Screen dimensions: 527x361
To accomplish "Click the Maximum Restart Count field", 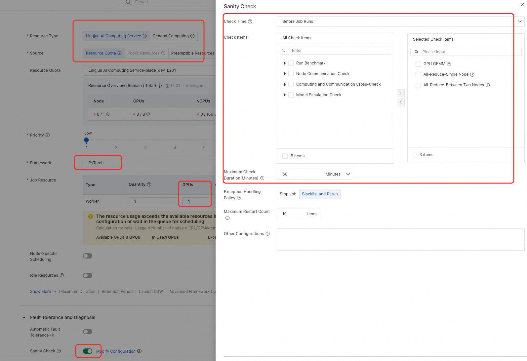I will point(299,214).
